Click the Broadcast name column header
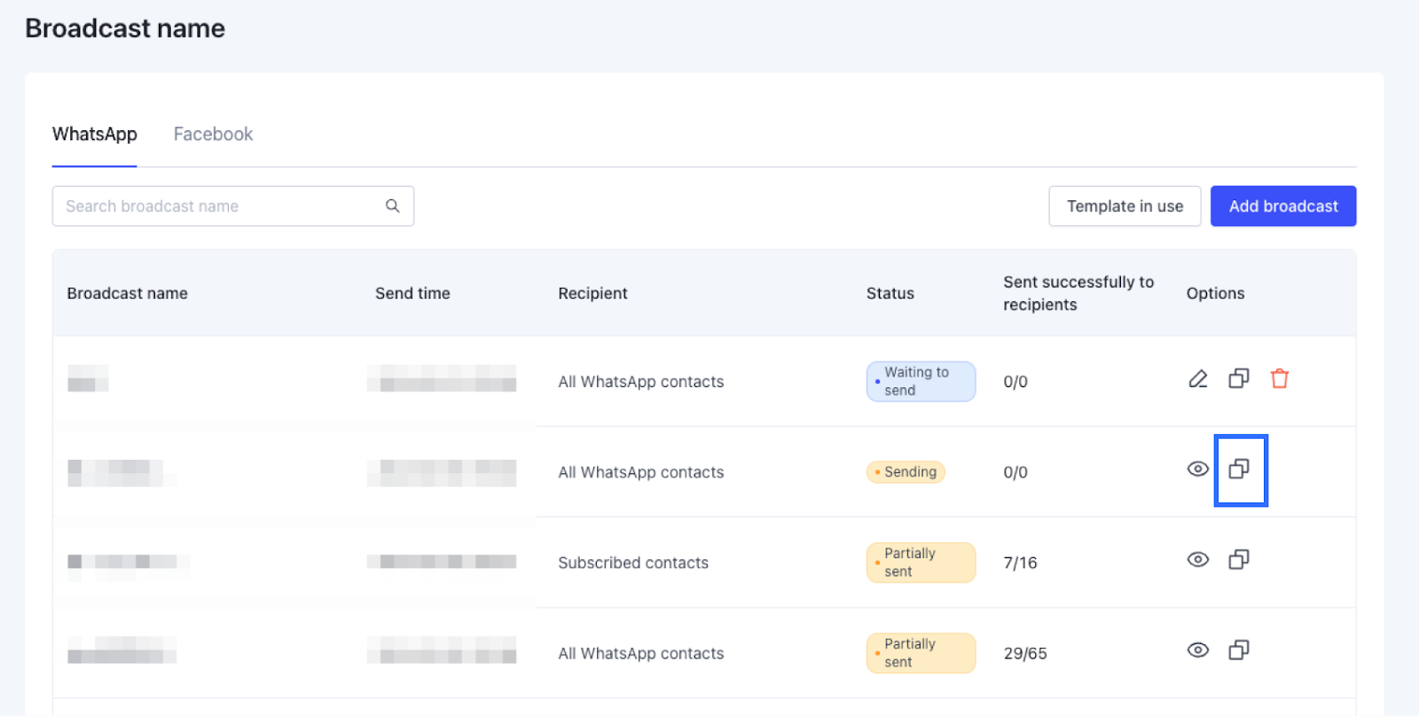 (127, 293)
